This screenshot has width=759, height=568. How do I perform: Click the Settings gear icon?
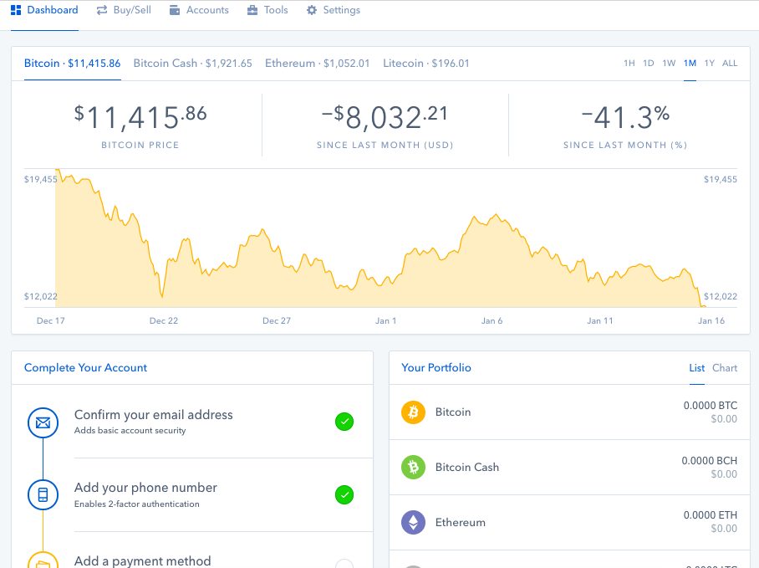coord(312,10)
